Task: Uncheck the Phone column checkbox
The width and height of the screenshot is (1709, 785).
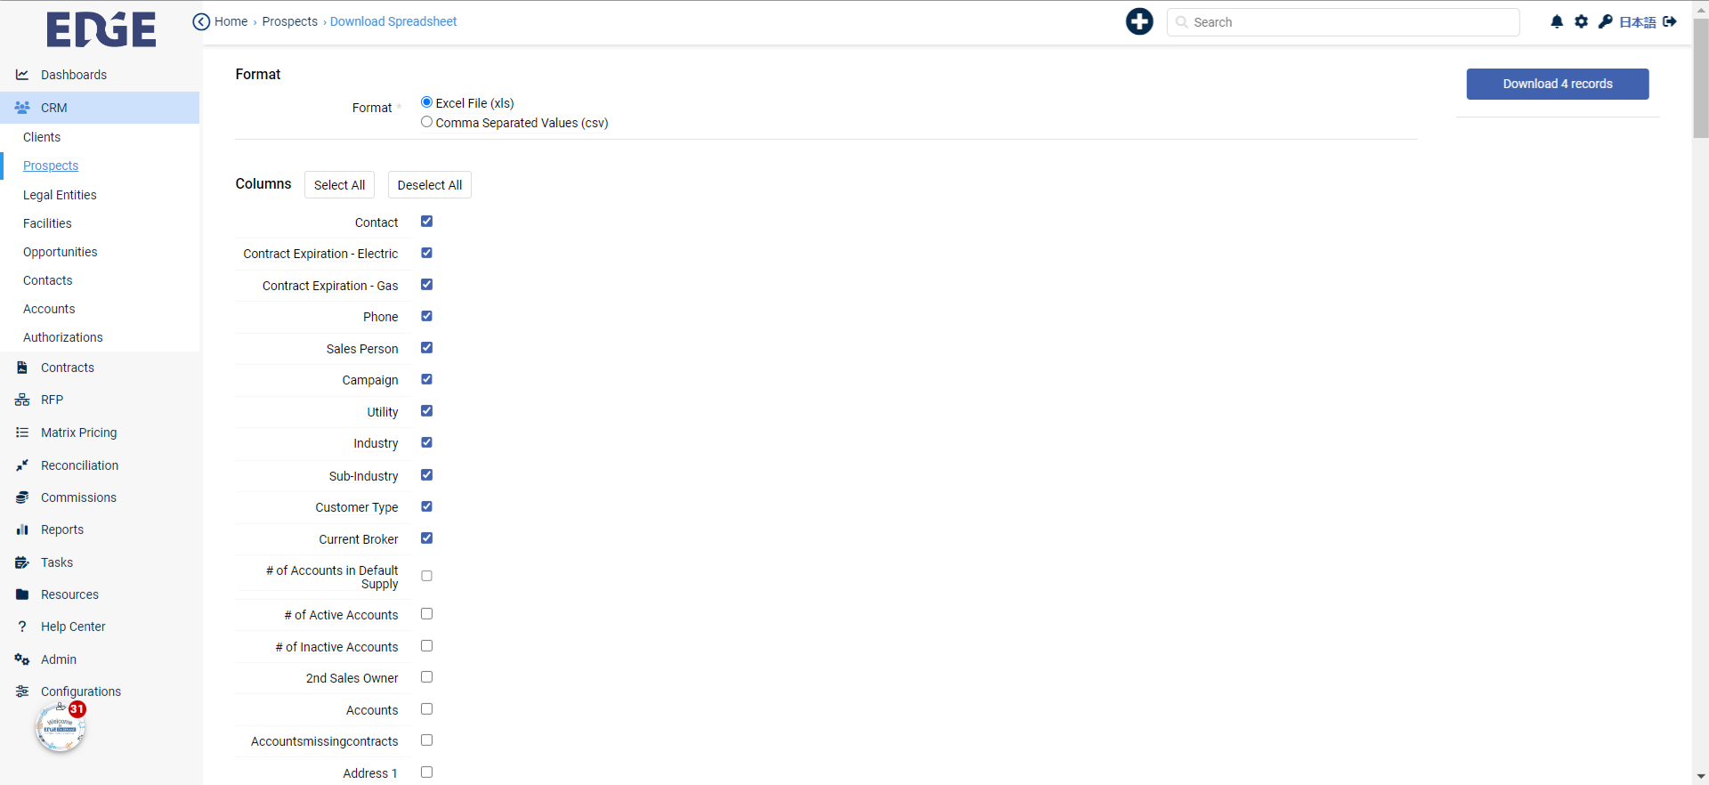Action: tap(426, 316)
